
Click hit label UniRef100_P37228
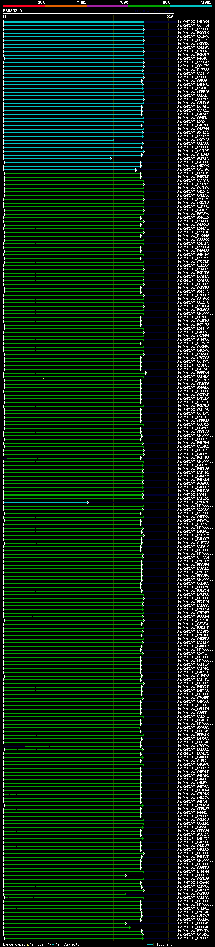[193, 402]
